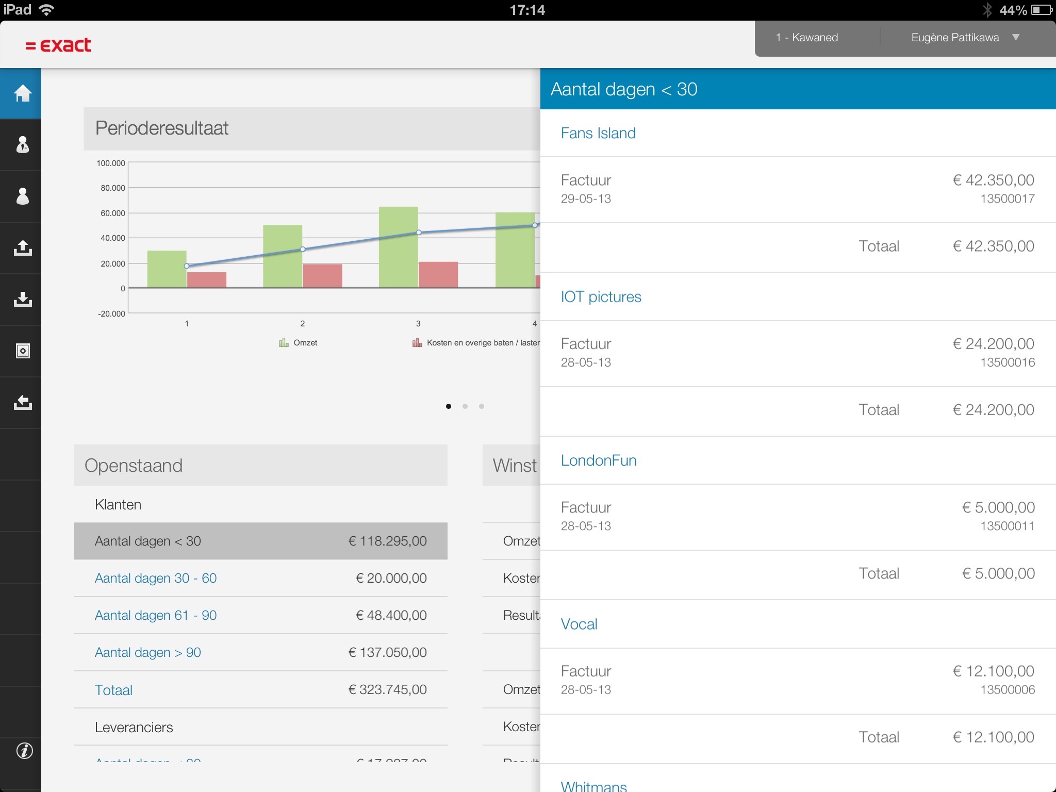Click the Exact logo
This screenshot has height=792, width=1056.
[58, 45]
